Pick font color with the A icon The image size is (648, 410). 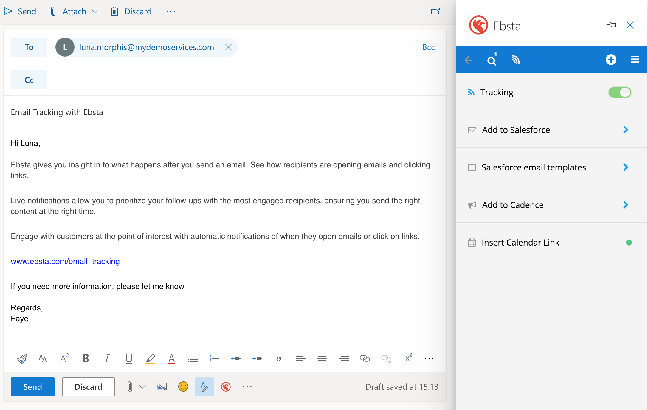pyautogui.click(x=171, y=358)
